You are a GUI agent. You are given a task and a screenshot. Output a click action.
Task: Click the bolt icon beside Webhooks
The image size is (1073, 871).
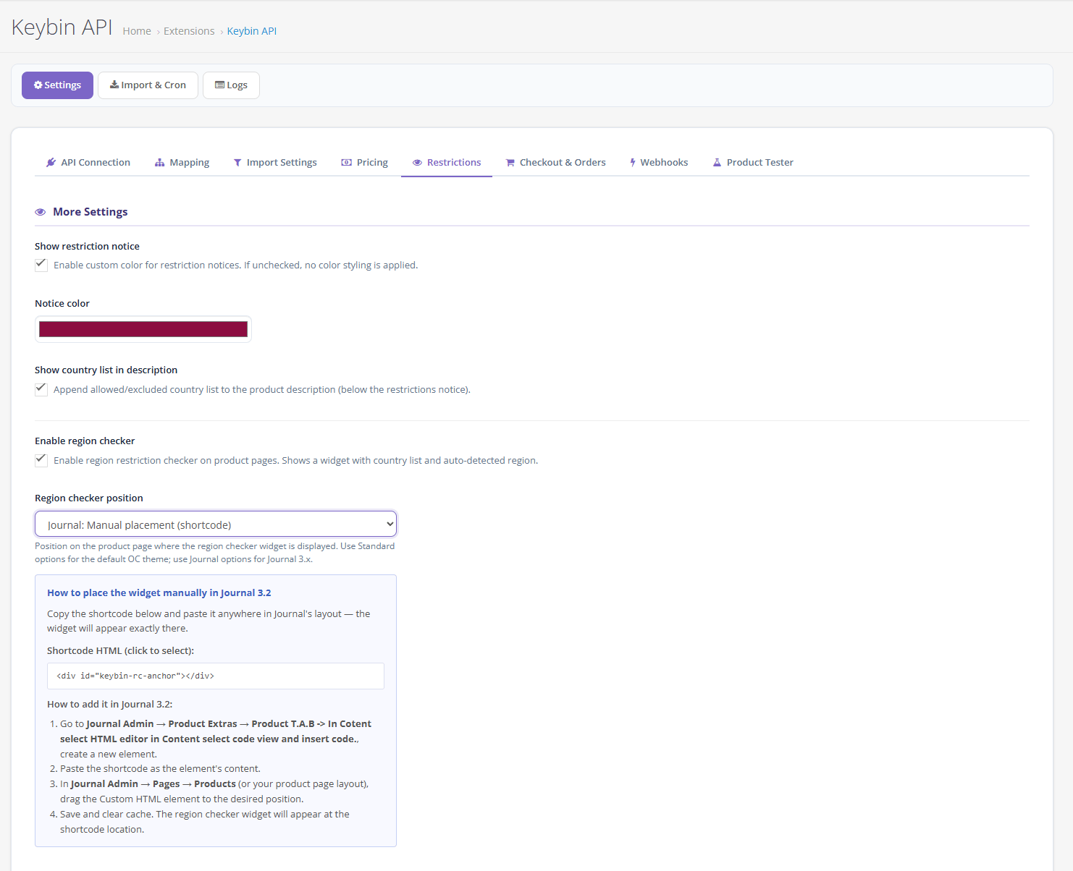click(x=633, y=163)
